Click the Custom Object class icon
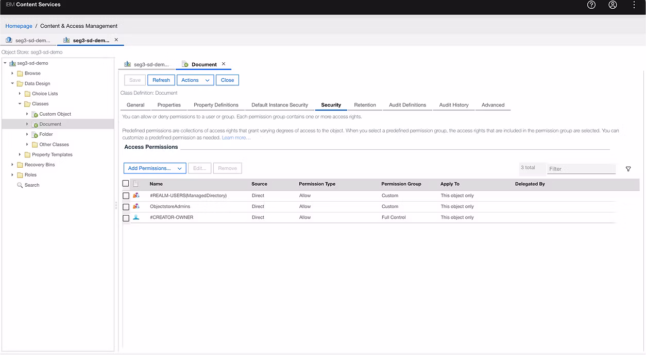 pos(35,114)
